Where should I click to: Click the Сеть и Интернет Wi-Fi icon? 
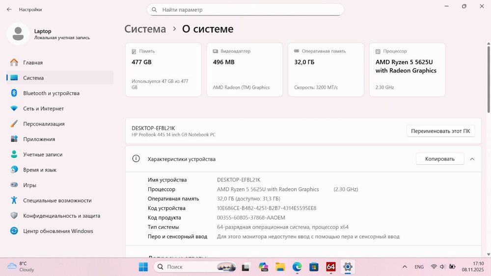(14, 108)
